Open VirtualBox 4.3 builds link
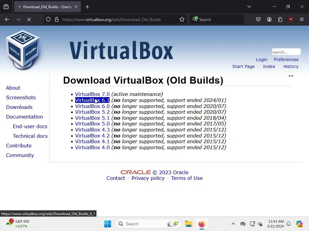This screenshot has width=309, height=231. (x=92, y=130)
